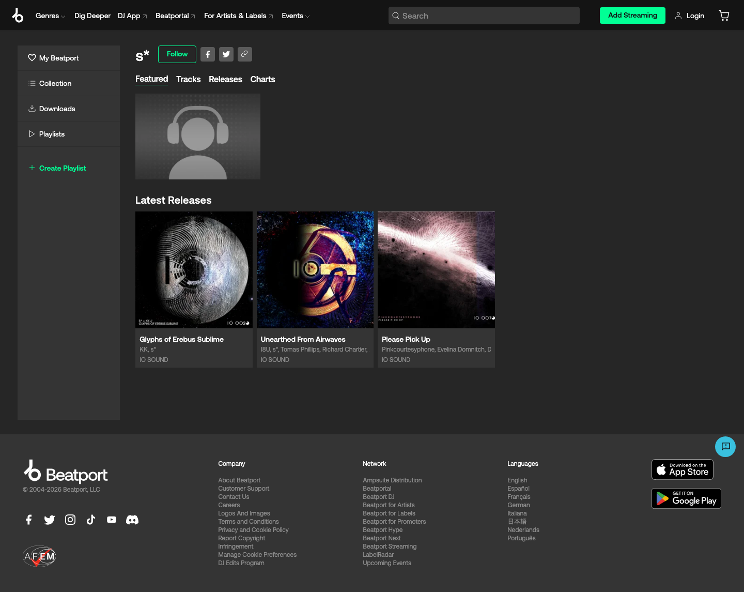The height and width of the screenshot is (592, 744).
Task: Open Beatport YouTube in footer
Action: pos(112,520)
